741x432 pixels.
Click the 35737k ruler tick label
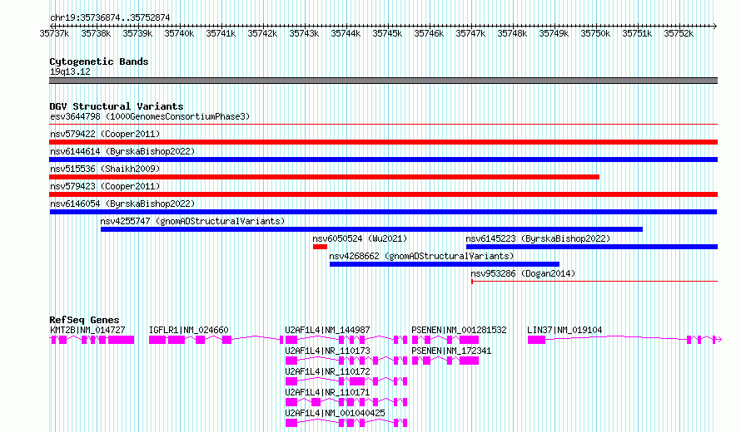(54, 33)
